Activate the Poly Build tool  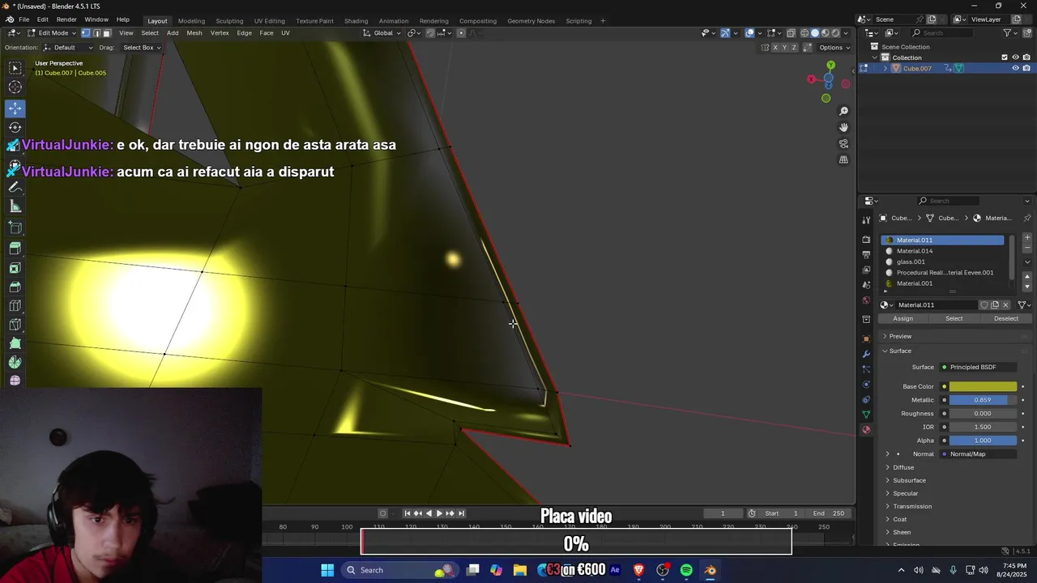tap(15, 345)
